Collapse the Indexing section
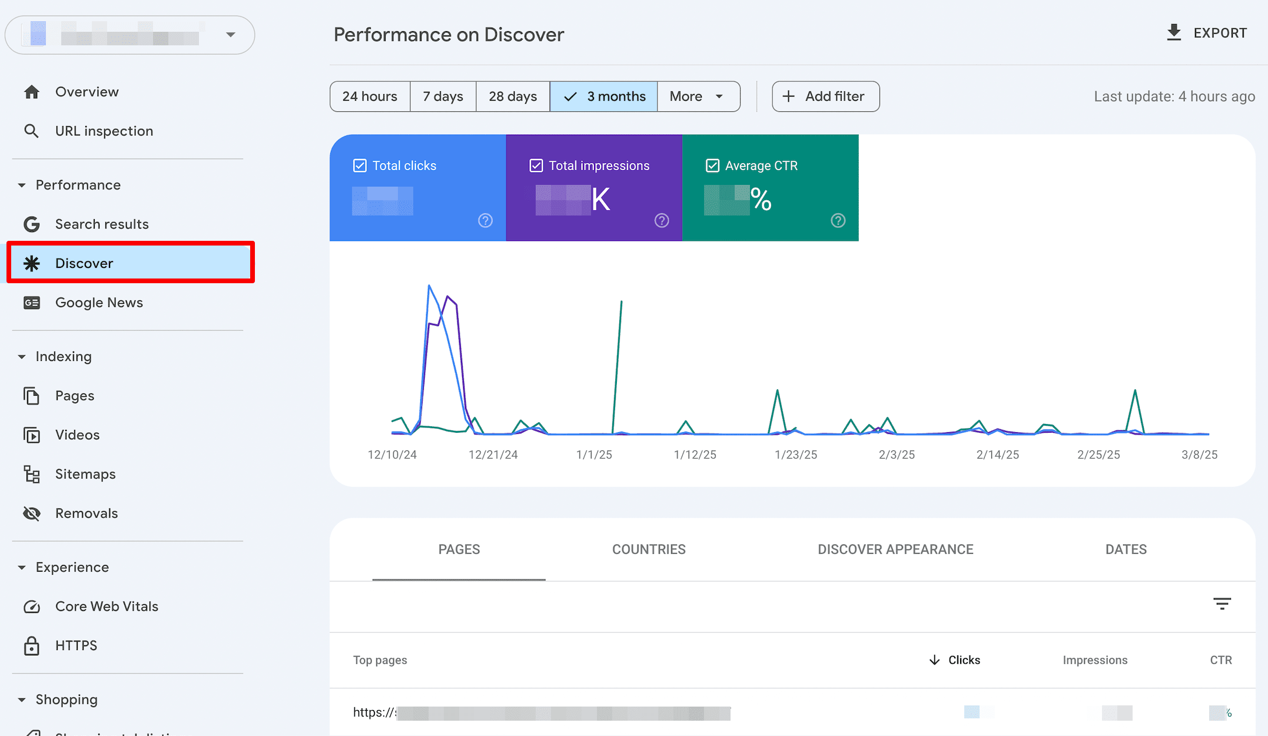The width and height of the screenshot is (1268, 736). (x=22, y=356)
